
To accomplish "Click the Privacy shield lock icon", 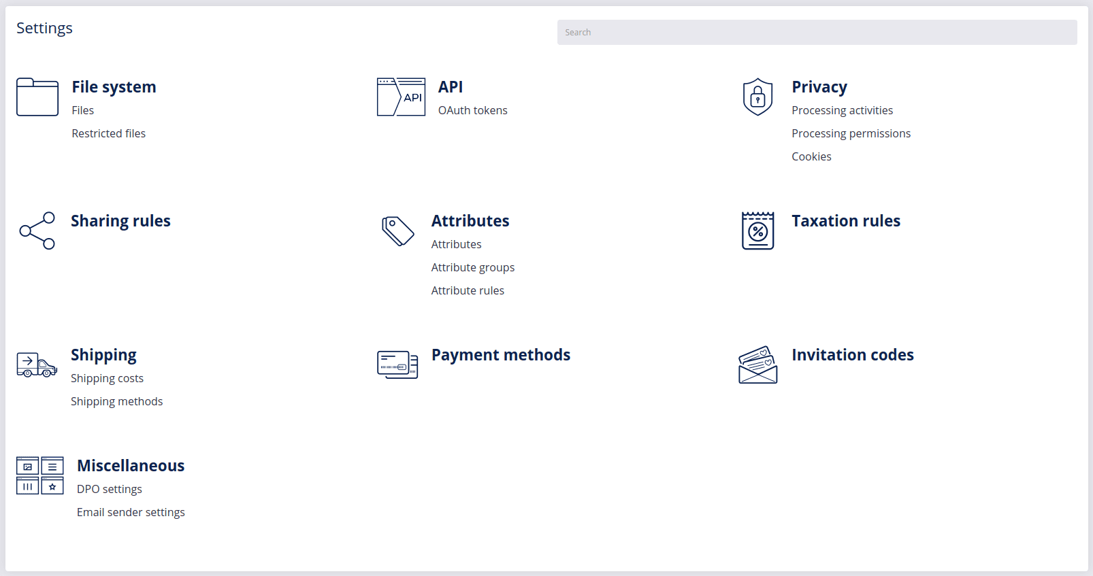I will pyautogui.click(x=757, y=97).
